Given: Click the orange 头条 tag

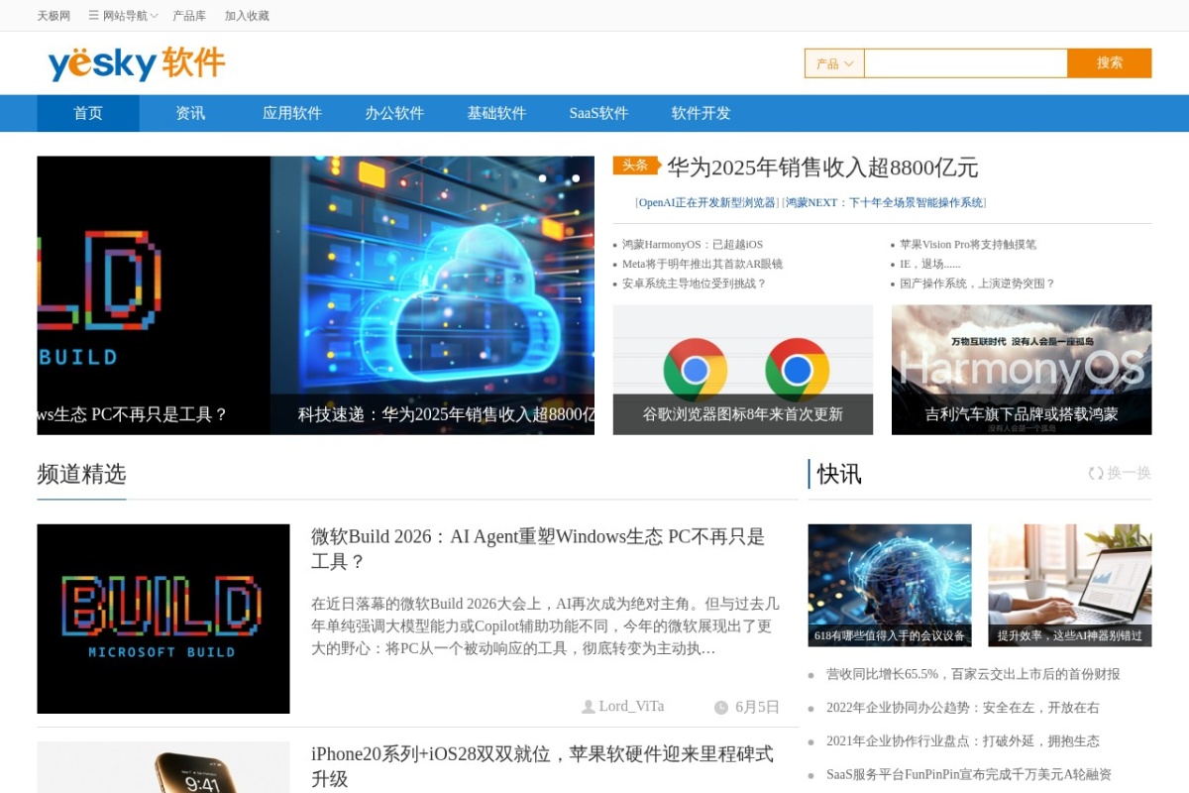Looking at the screenshot, I should [636, 166].
